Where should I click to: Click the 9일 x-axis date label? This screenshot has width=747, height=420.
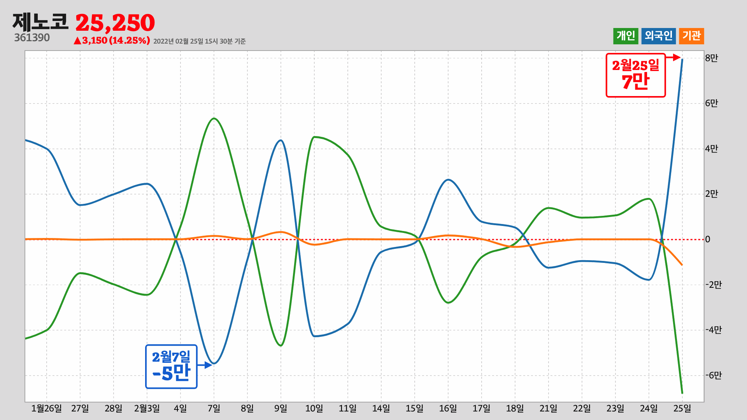281,408
